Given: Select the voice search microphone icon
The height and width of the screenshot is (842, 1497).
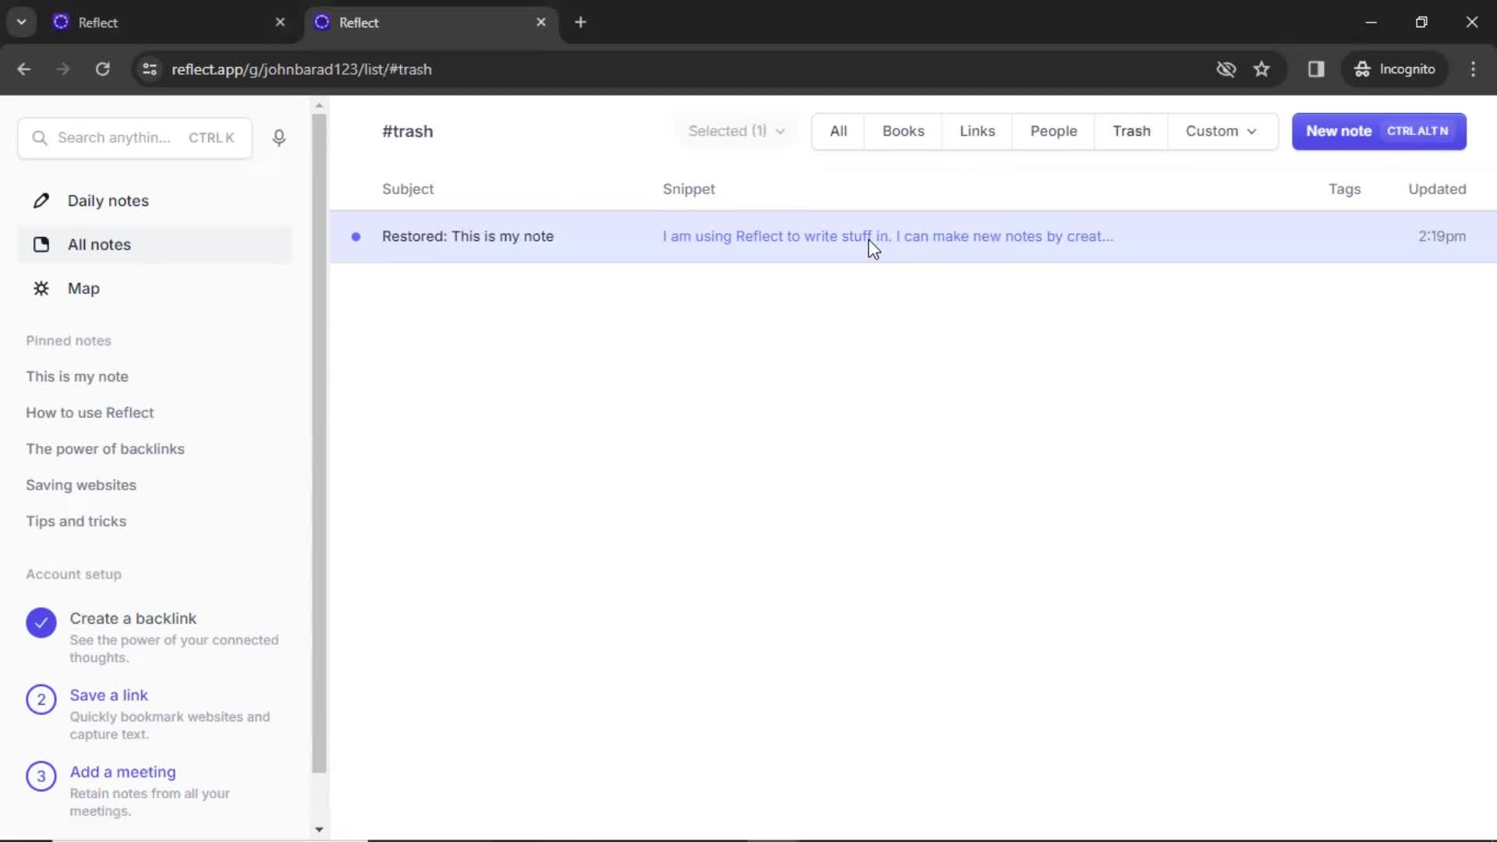Looking at the screenshot, I should pyautogui.click(x=279, y=138).
